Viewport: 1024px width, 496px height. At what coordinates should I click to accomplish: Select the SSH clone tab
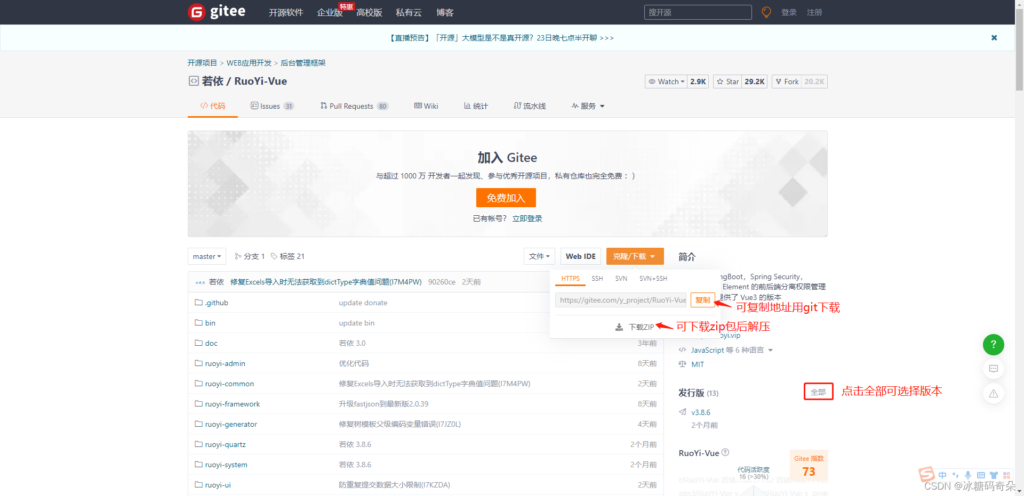coord(597,279)
